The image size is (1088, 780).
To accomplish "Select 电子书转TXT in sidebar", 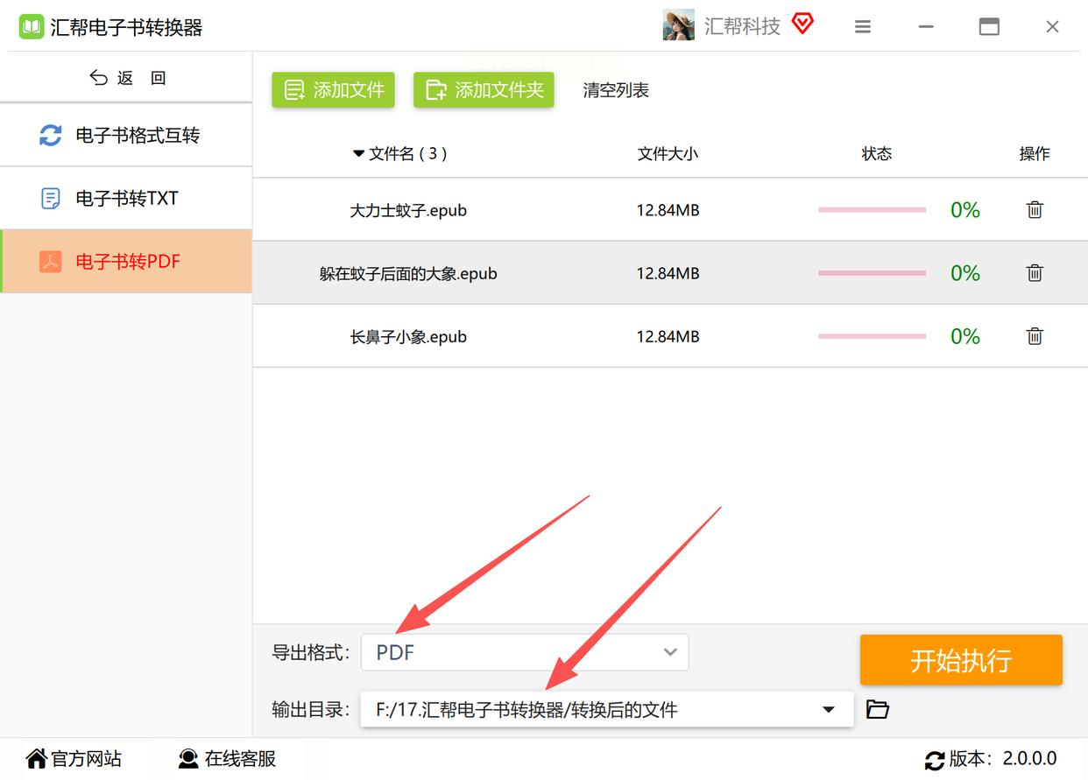I will tap(126, 199).
